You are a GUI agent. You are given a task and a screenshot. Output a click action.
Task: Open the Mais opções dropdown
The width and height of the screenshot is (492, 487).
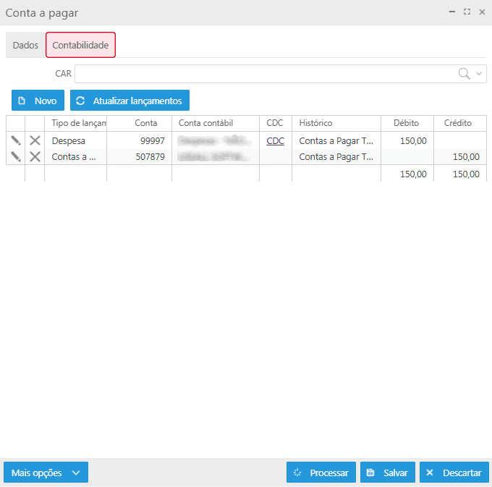point(46,473)
